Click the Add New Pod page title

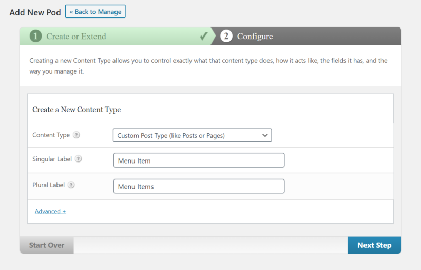pyautogui.click(x=35, y=12)
